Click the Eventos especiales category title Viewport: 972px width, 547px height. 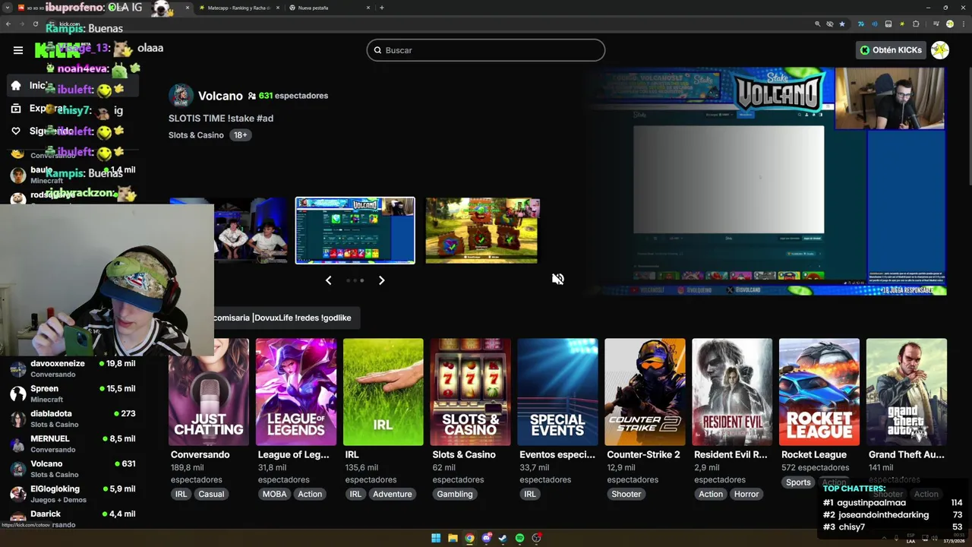(x=557, y=454)
